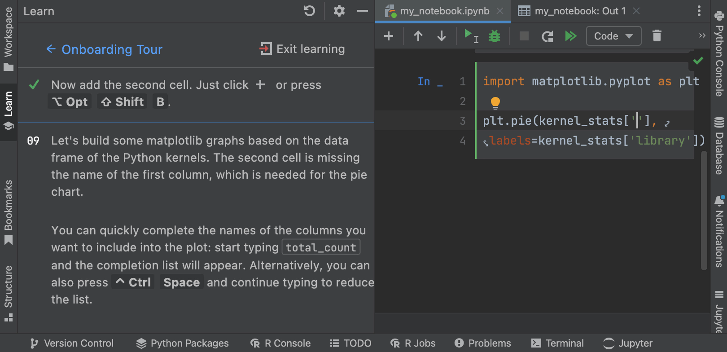Viewport: 727px width, 352px height.
Task: Expand hidden toolbar items with the chevron
Action: 702,35
